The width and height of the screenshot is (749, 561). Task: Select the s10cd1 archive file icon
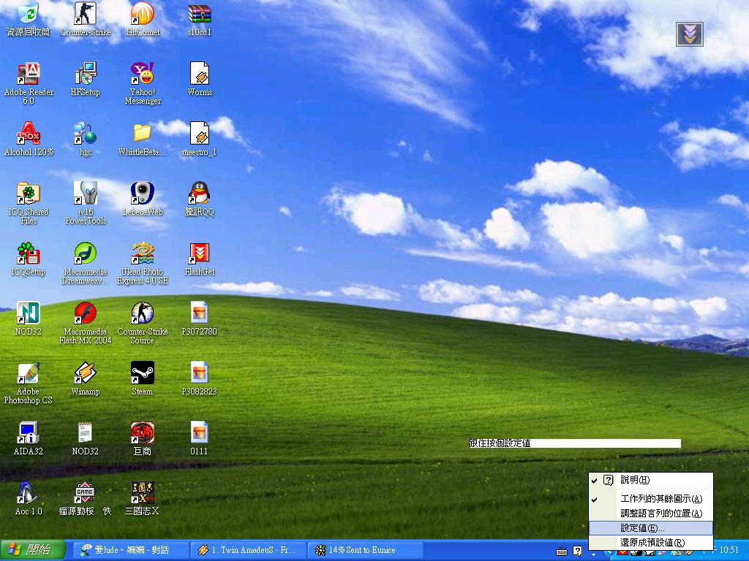click(200, 20)
